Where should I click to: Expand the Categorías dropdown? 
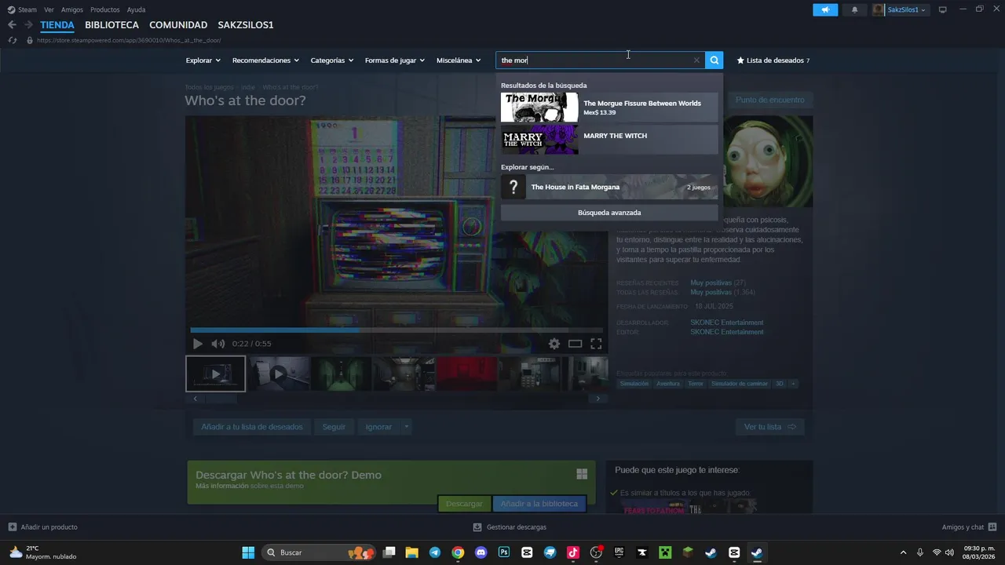(x=331, y=60)
